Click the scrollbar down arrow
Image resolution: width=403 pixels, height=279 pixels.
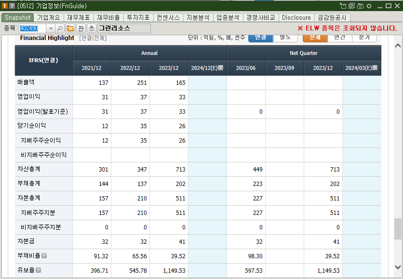click(x=398, y=267)
